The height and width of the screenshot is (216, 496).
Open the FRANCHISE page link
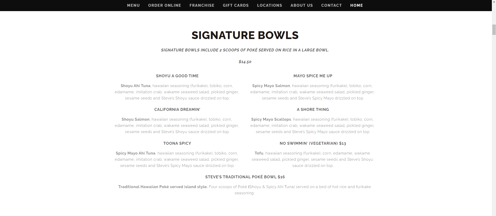point(202,5)
